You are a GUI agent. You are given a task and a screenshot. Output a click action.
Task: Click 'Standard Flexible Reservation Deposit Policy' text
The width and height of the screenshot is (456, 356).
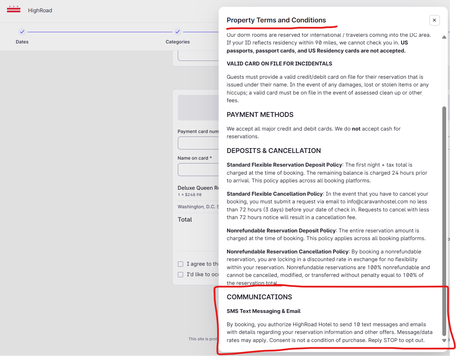click(284, 165)
